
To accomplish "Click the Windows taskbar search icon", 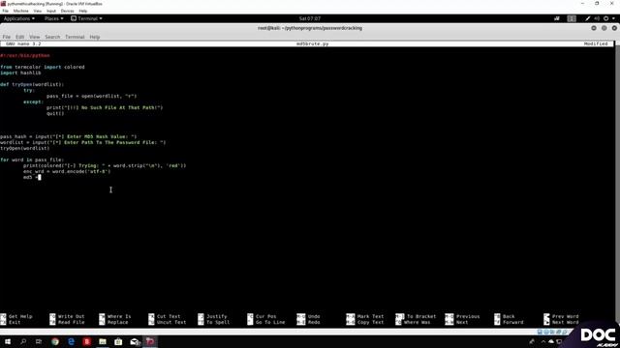I will point(23,341).
